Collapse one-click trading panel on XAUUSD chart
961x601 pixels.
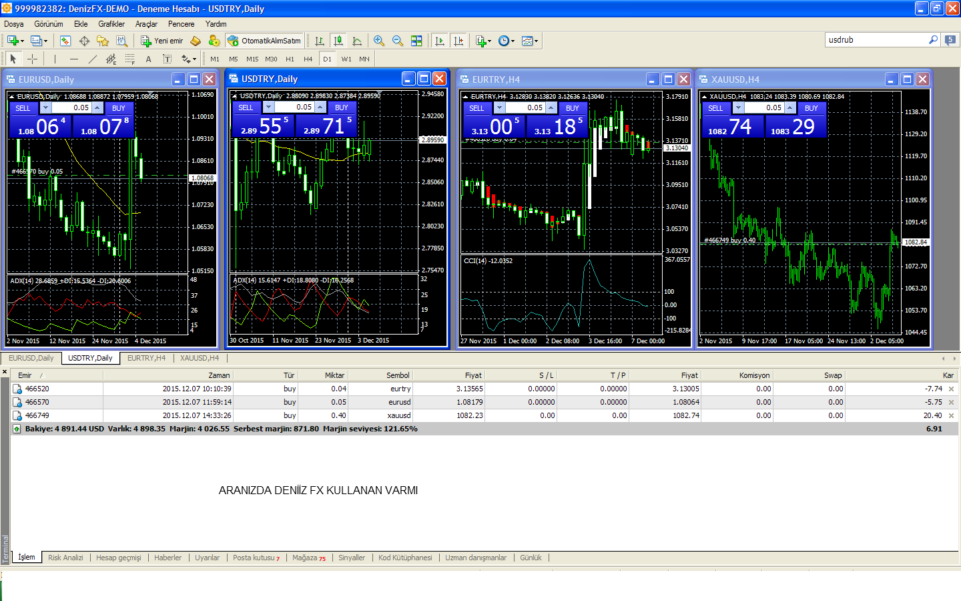pos(705,97)
